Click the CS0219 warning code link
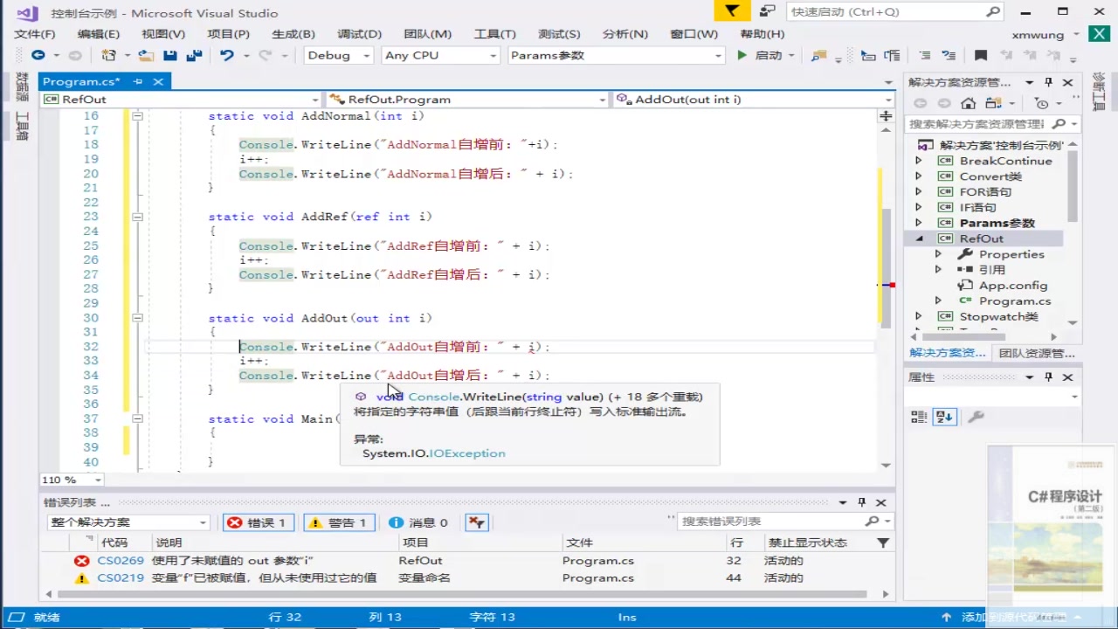The width and height of the screenshot is (1118, 629). [120, 577]
